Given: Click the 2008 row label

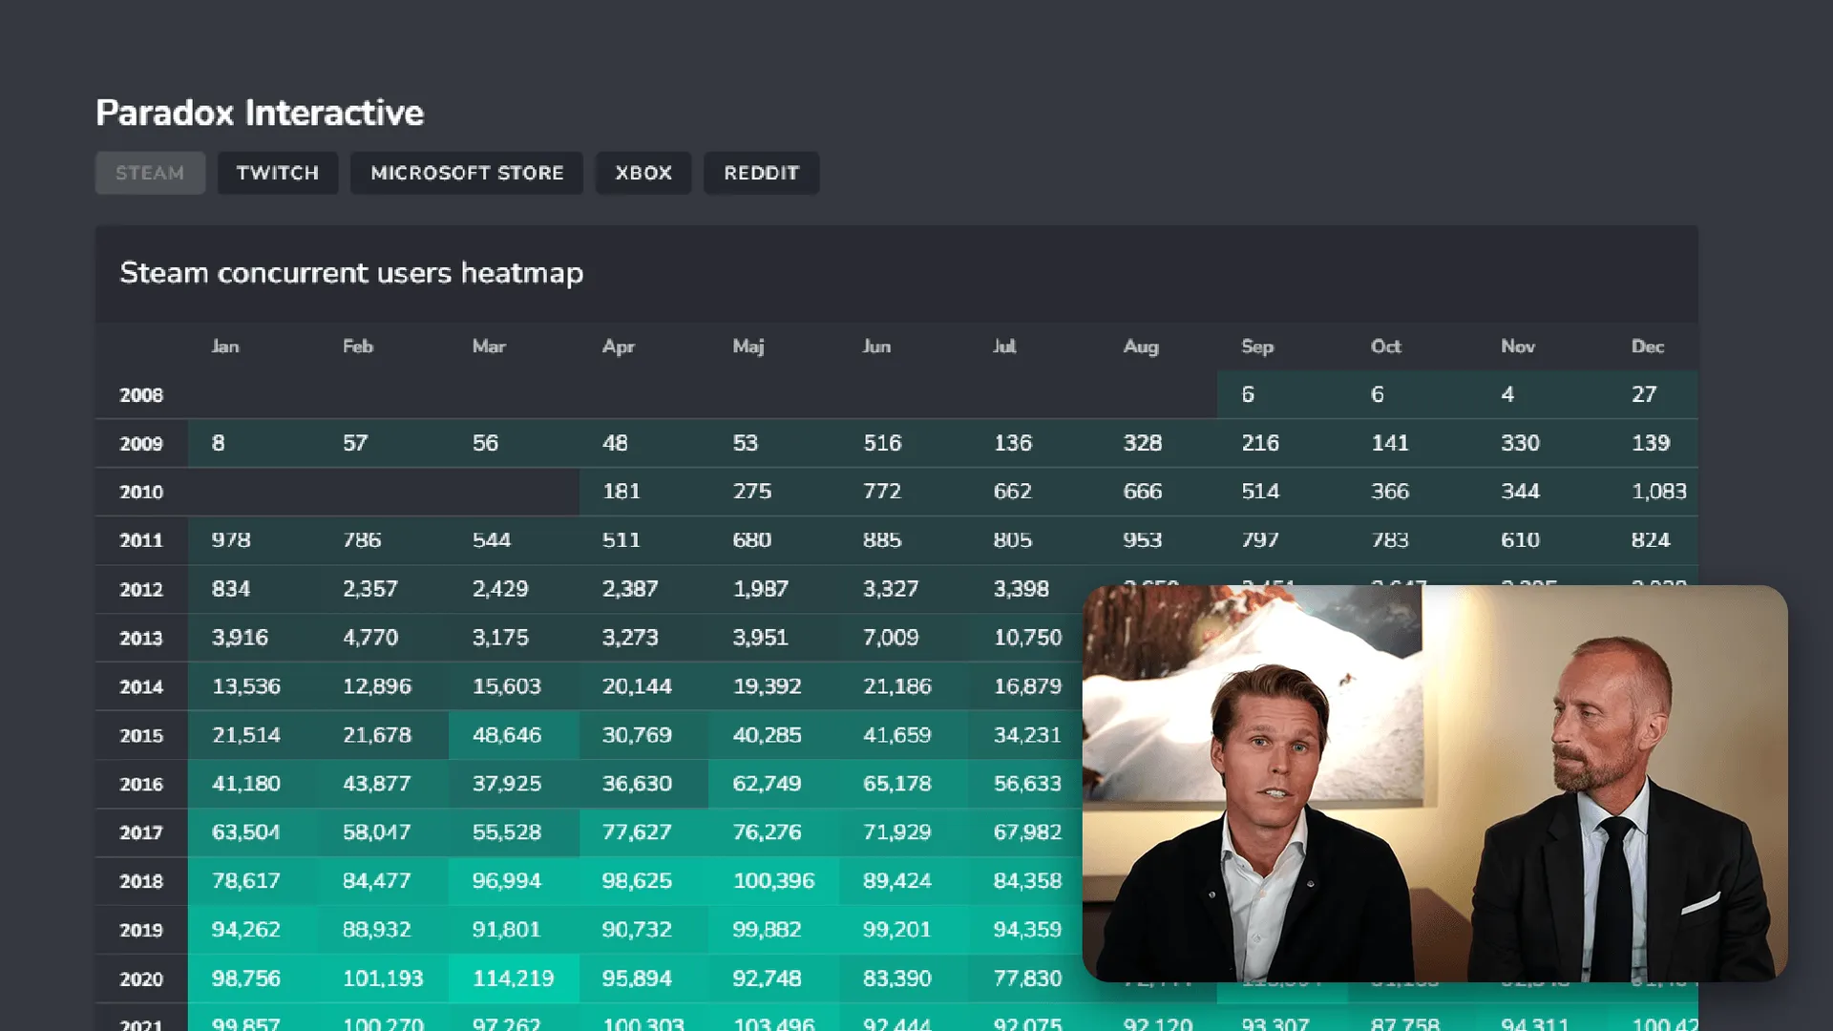Looking at the screenshot, I should point(141,395).
